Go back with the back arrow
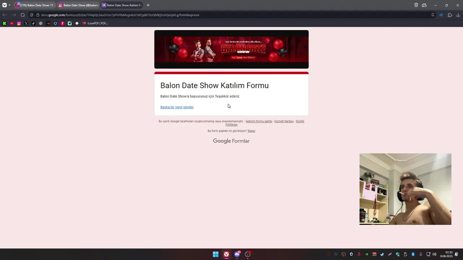The width and height of the screenshot is (463, 260). [4, 15]
